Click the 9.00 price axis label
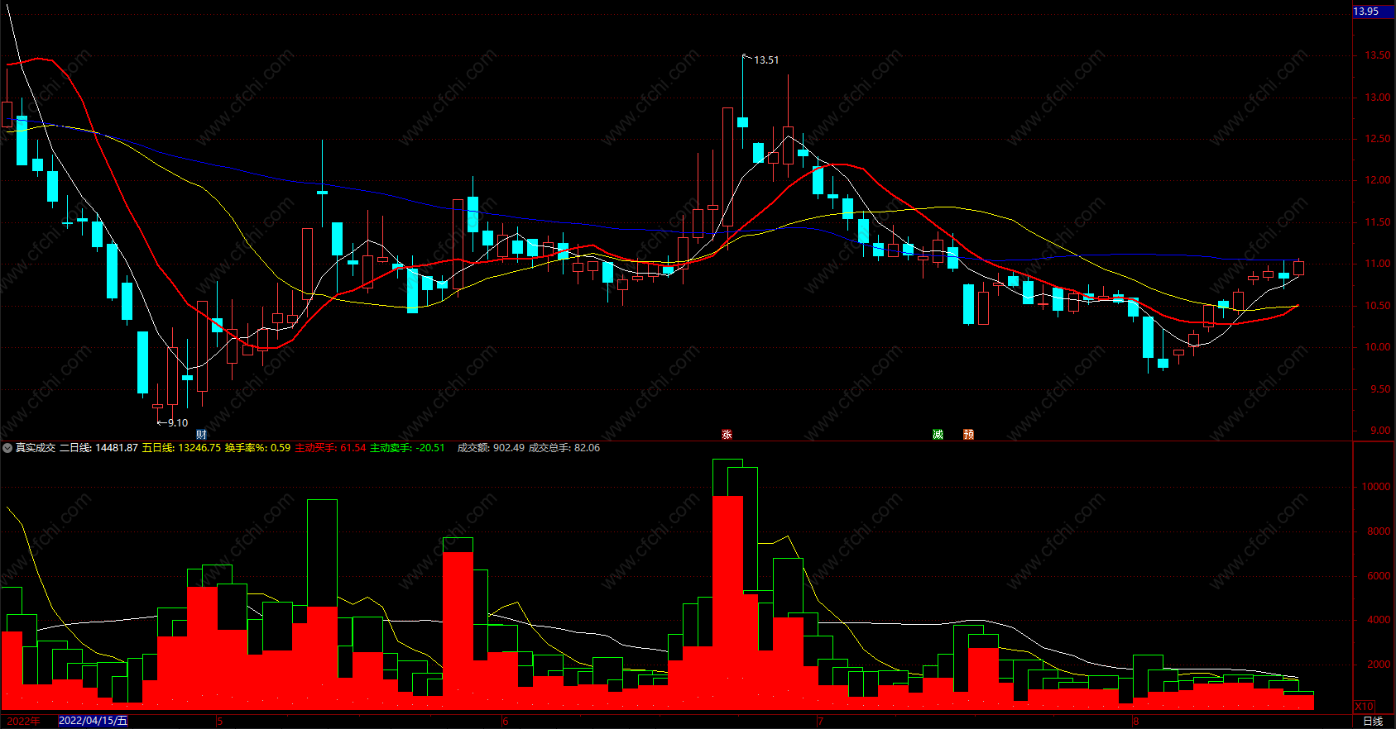This screenshot has width=1396, height=729. pos(1380,431)
